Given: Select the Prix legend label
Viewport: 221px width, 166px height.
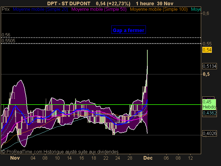Looking at the screenshot, I should tap(6, 9).
